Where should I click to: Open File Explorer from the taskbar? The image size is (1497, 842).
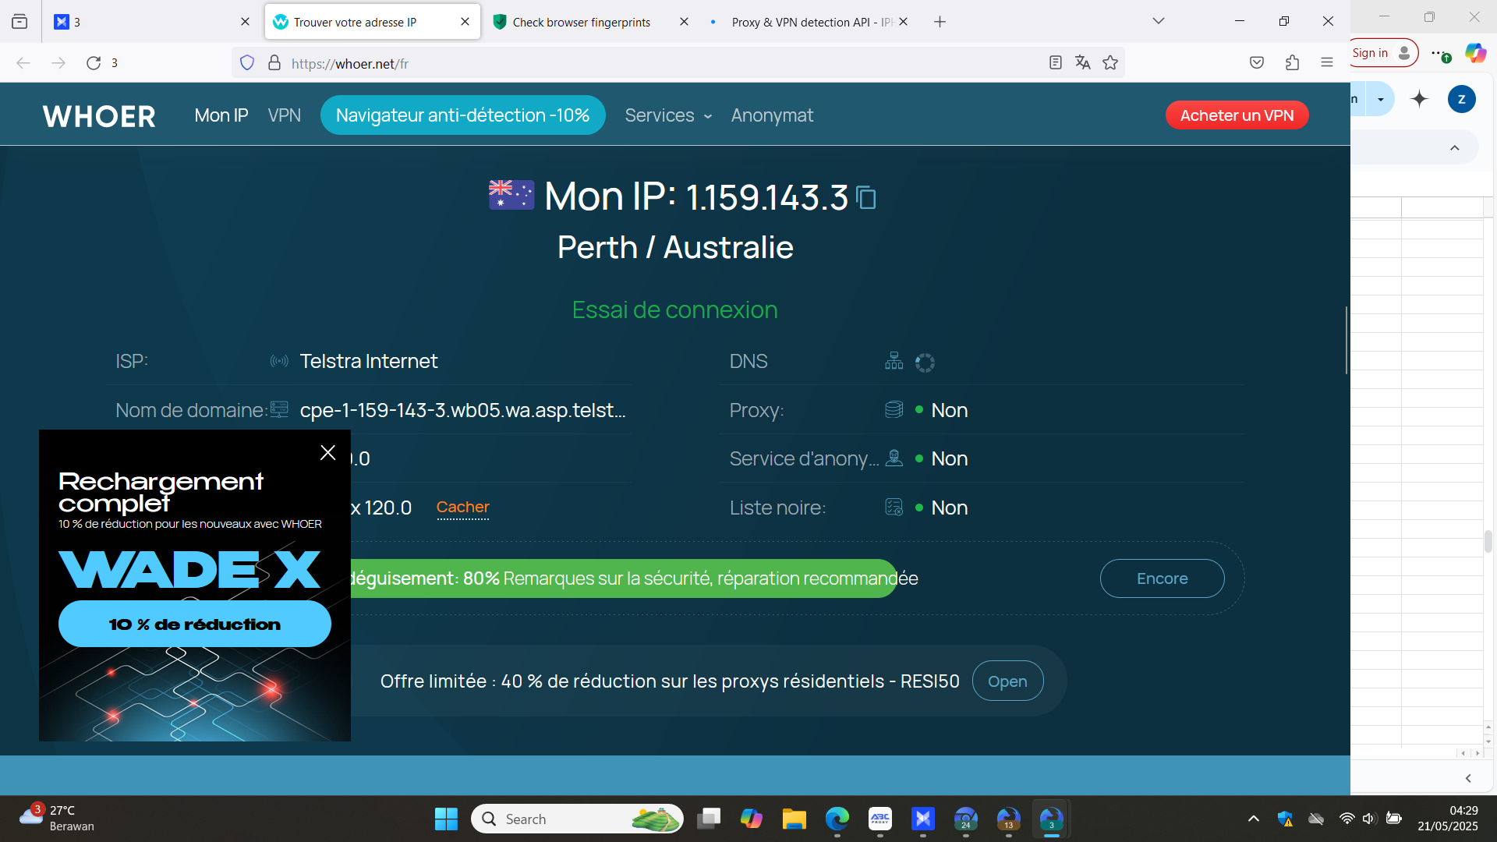click(x=795, y=819)
